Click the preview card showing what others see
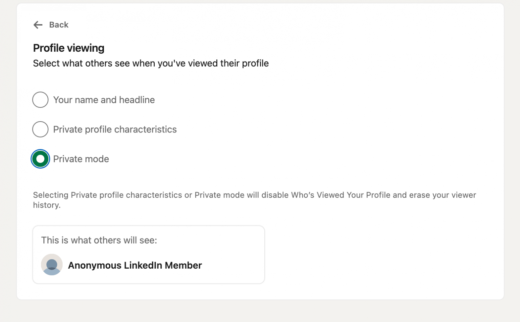 click(x=149, y=254)
